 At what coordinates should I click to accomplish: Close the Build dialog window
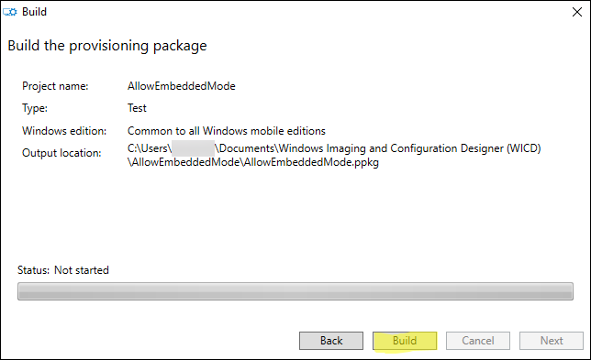[x=576, y=12]
